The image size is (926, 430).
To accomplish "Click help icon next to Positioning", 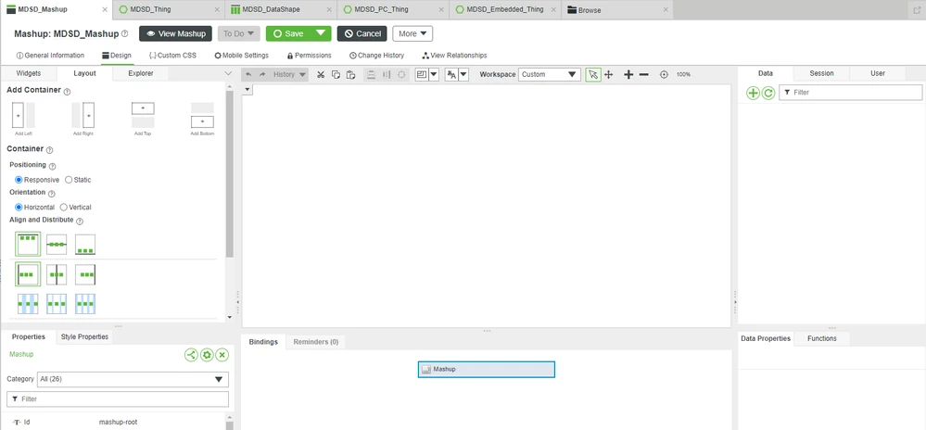I will click(52, 167).
